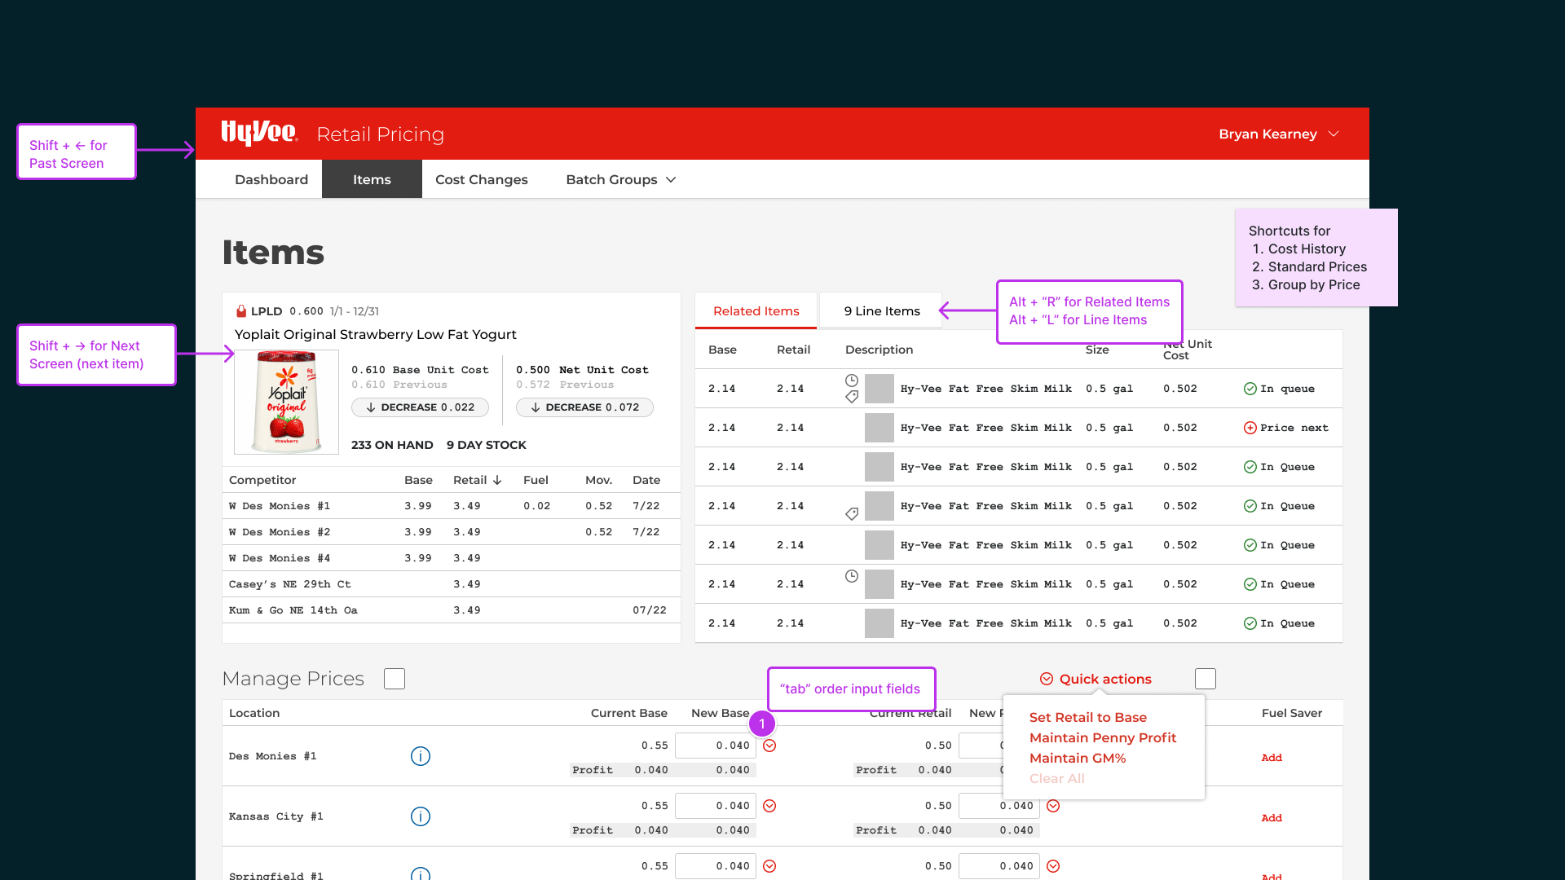Screen dimensions: 1565x880
Task: Click the Fuel Saver column header
Action: (x=1292, y=713)
